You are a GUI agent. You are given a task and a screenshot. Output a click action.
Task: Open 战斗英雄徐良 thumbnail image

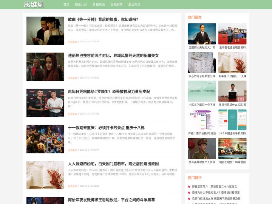point(202,148)
